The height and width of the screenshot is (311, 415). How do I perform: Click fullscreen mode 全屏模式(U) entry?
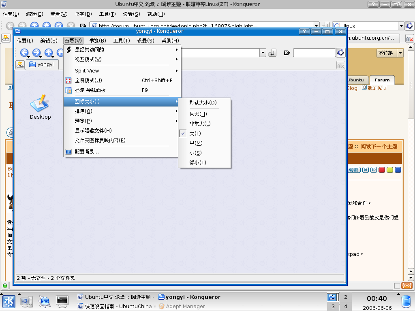coord(122,81)
